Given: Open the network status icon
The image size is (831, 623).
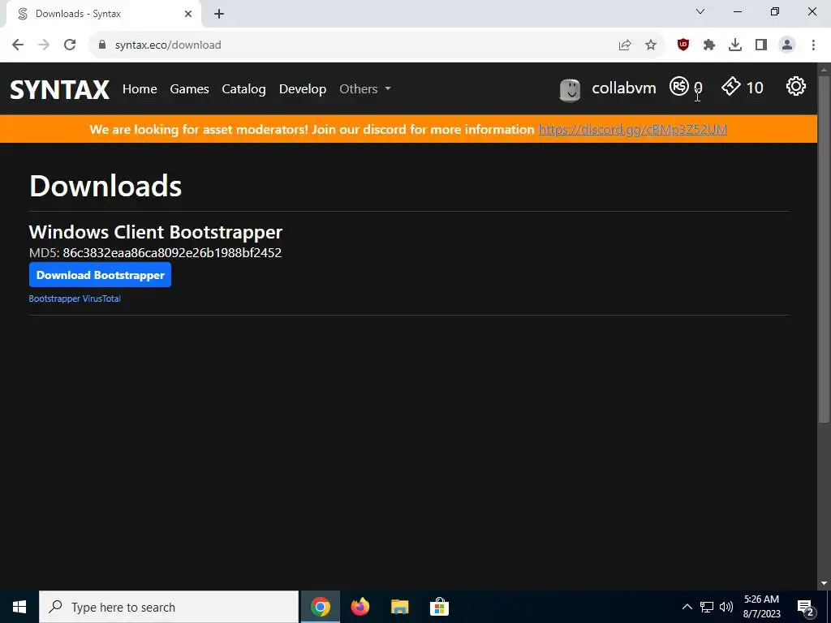Looking at the screenshot, I should point(707,607).
